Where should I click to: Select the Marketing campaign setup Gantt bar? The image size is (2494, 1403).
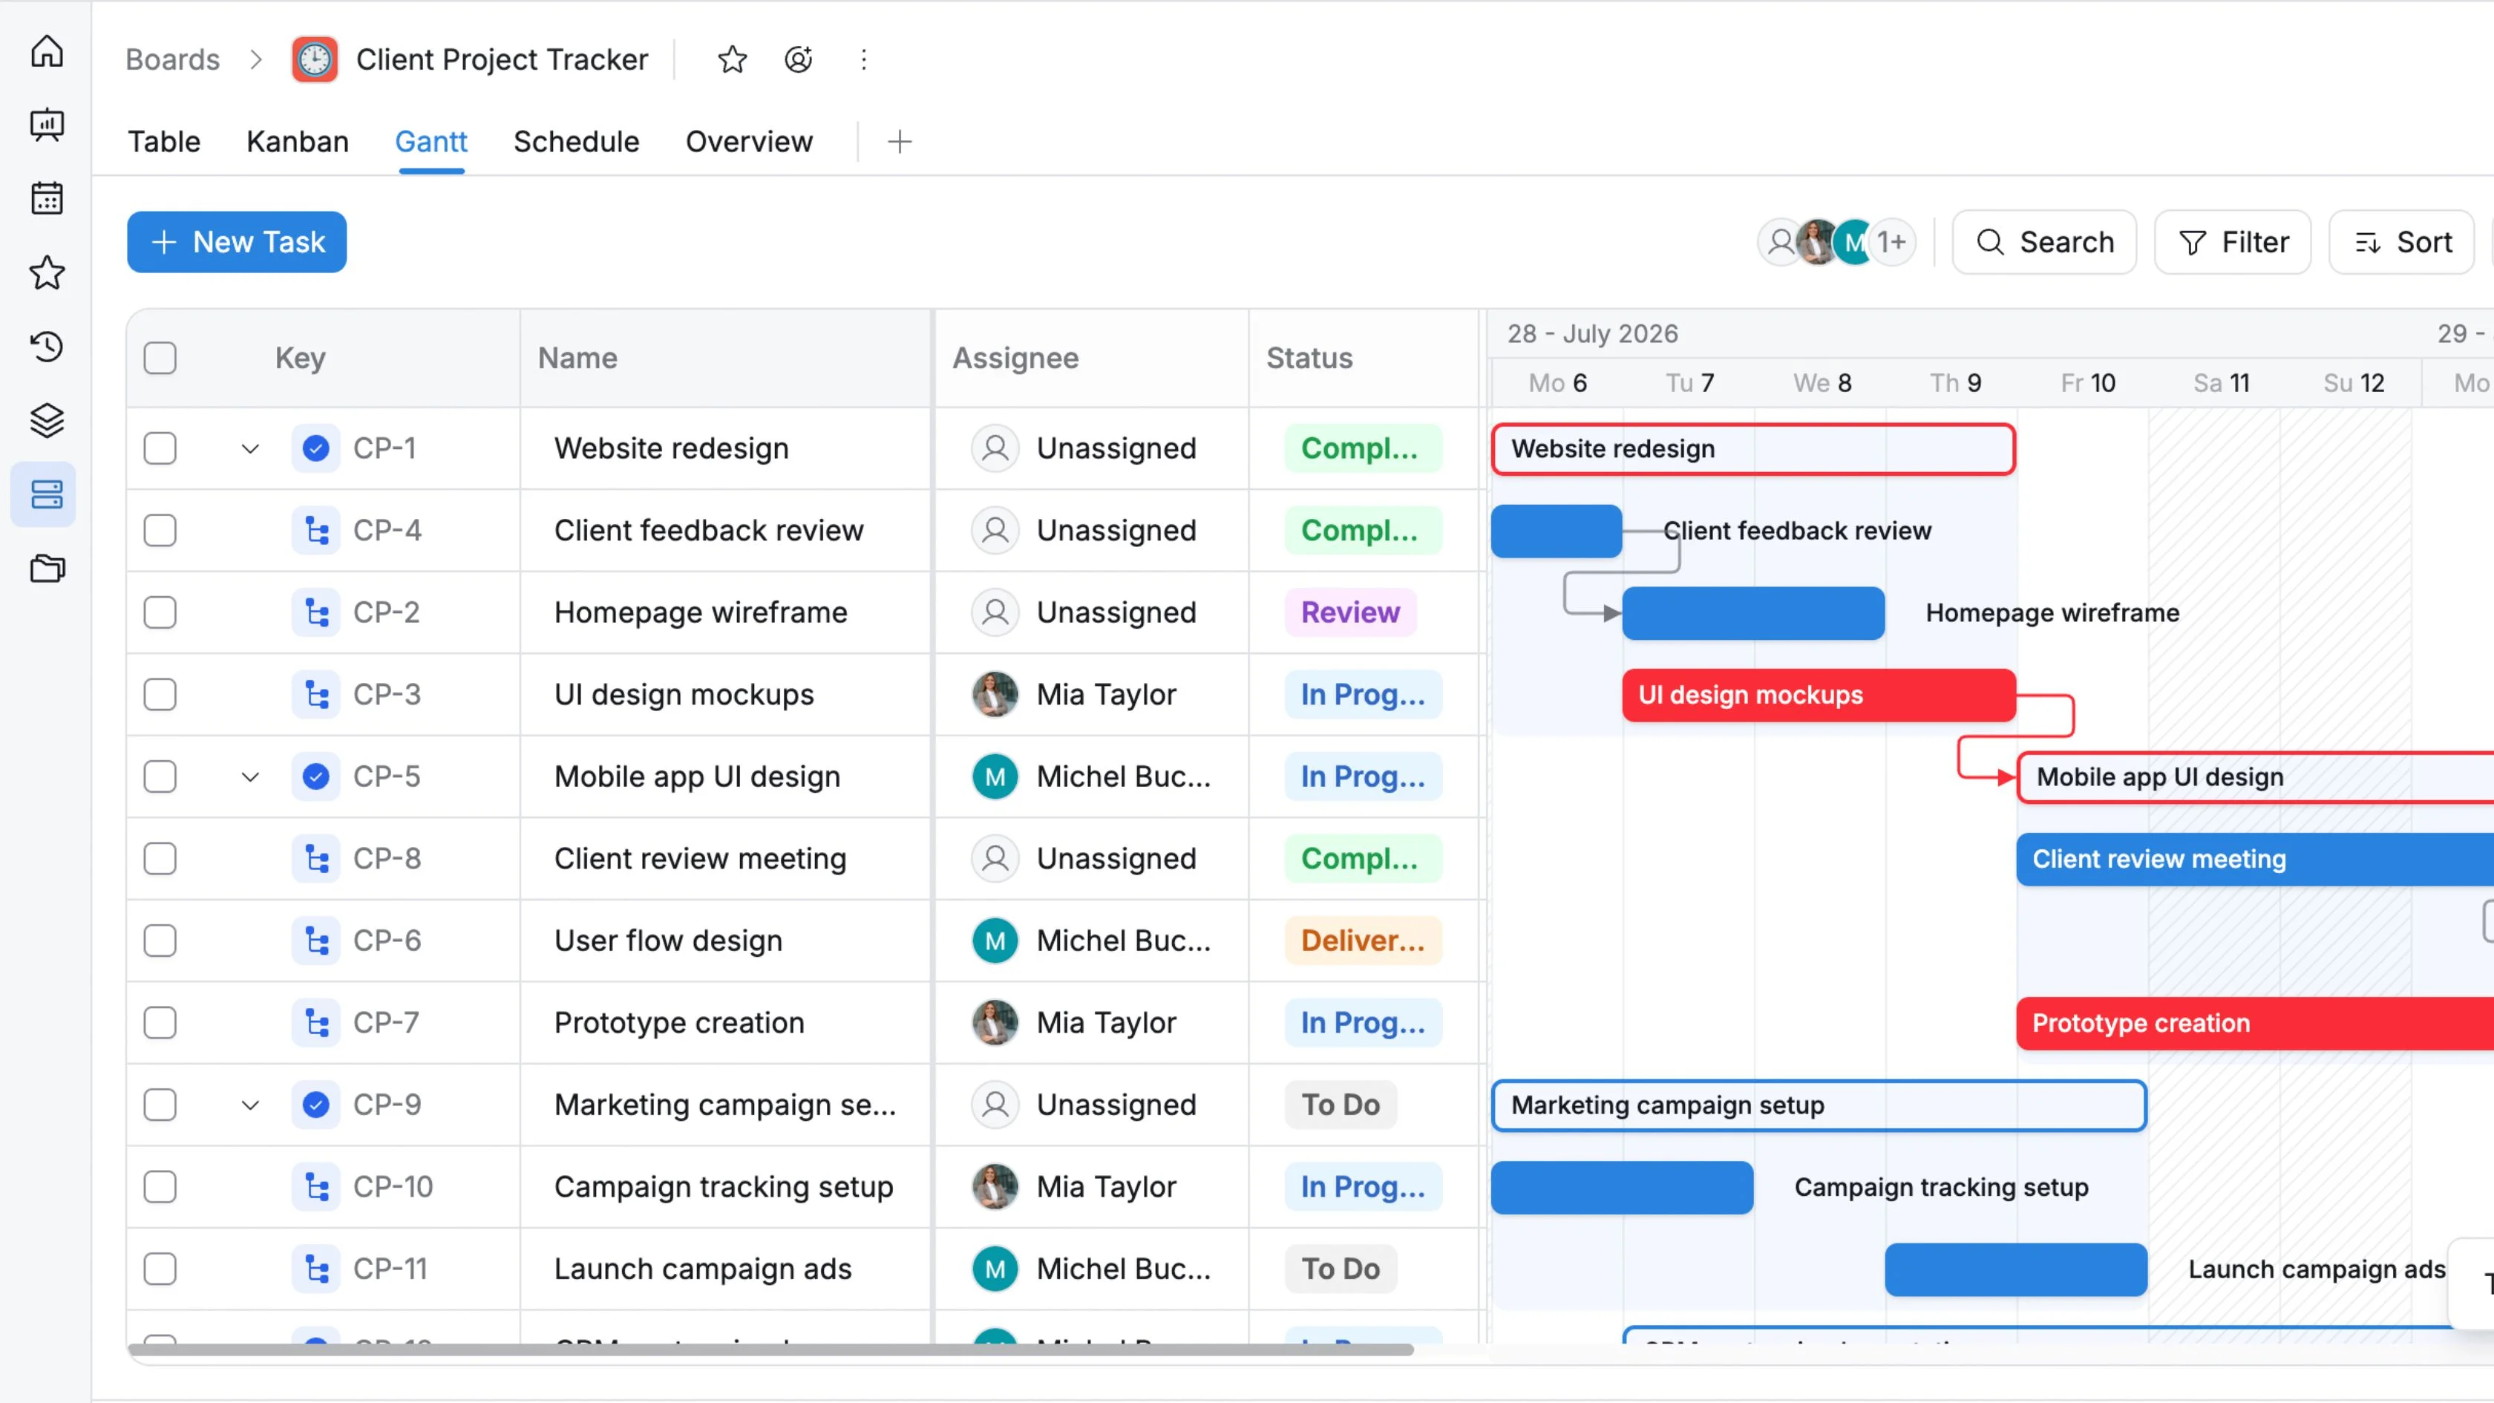(x=1819, y=1106)
